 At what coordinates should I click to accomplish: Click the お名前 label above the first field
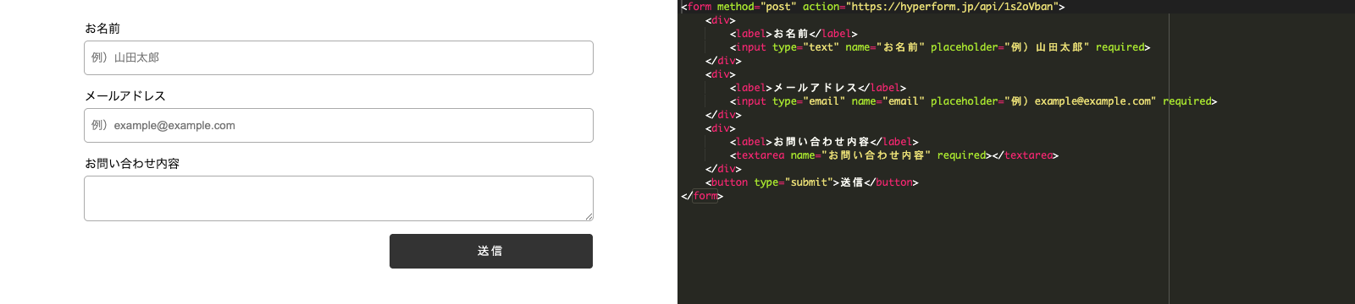pos(102,28)
